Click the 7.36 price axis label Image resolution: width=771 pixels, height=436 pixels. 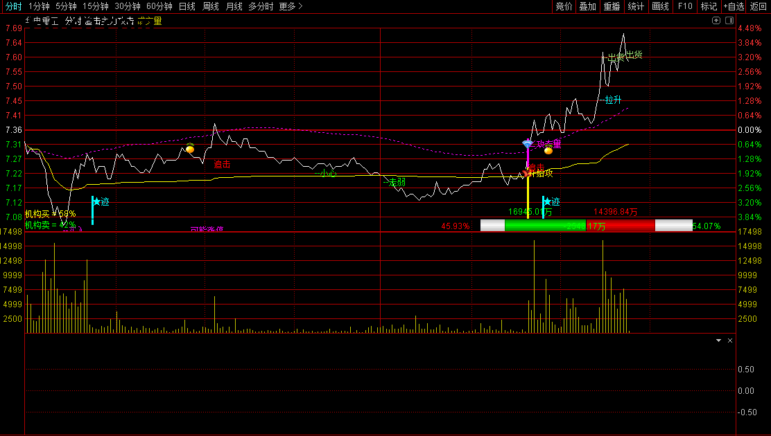(x=14, y=130)
